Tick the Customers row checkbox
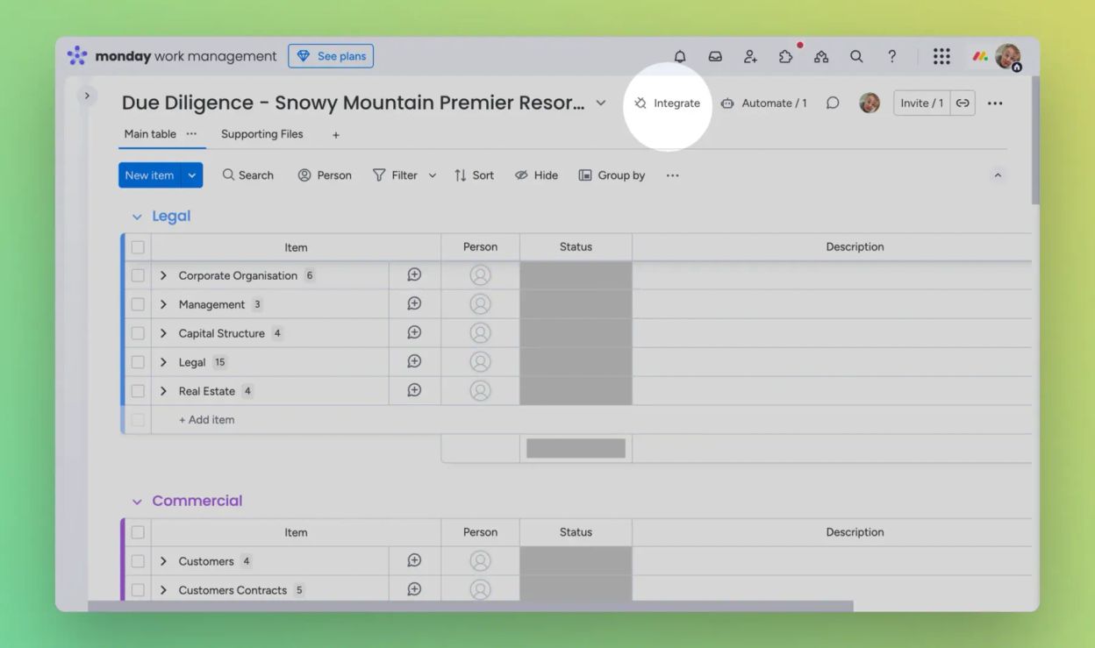The image size is (1095, 648). point(138,560)
